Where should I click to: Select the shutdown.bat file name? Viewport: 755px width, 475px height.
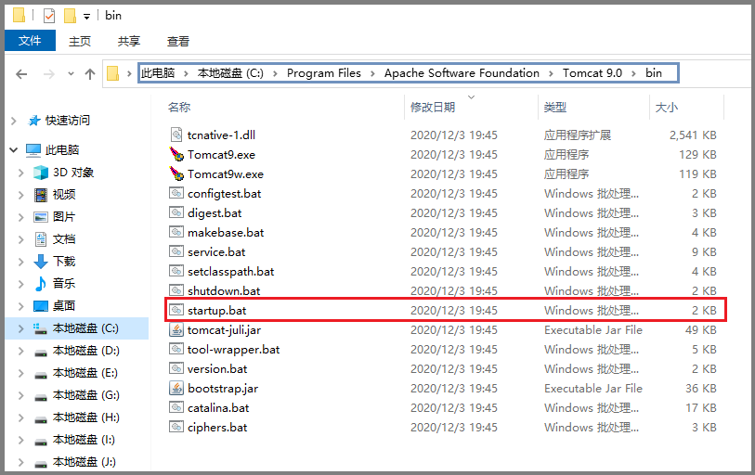[x=224, y=290]
